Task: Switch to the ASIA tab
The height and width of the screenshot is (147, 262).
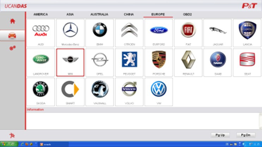Action: coord(70,14)
